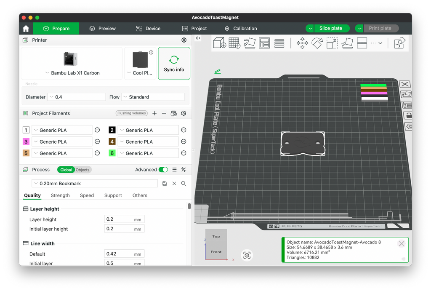
Task: Switch to the Calibration tab
Action: 241,29
